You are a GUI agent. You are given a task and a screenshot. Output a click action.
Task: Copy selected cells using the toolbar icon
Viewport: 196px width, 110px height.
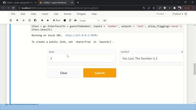pyautogui.click(x=29, y=20)
